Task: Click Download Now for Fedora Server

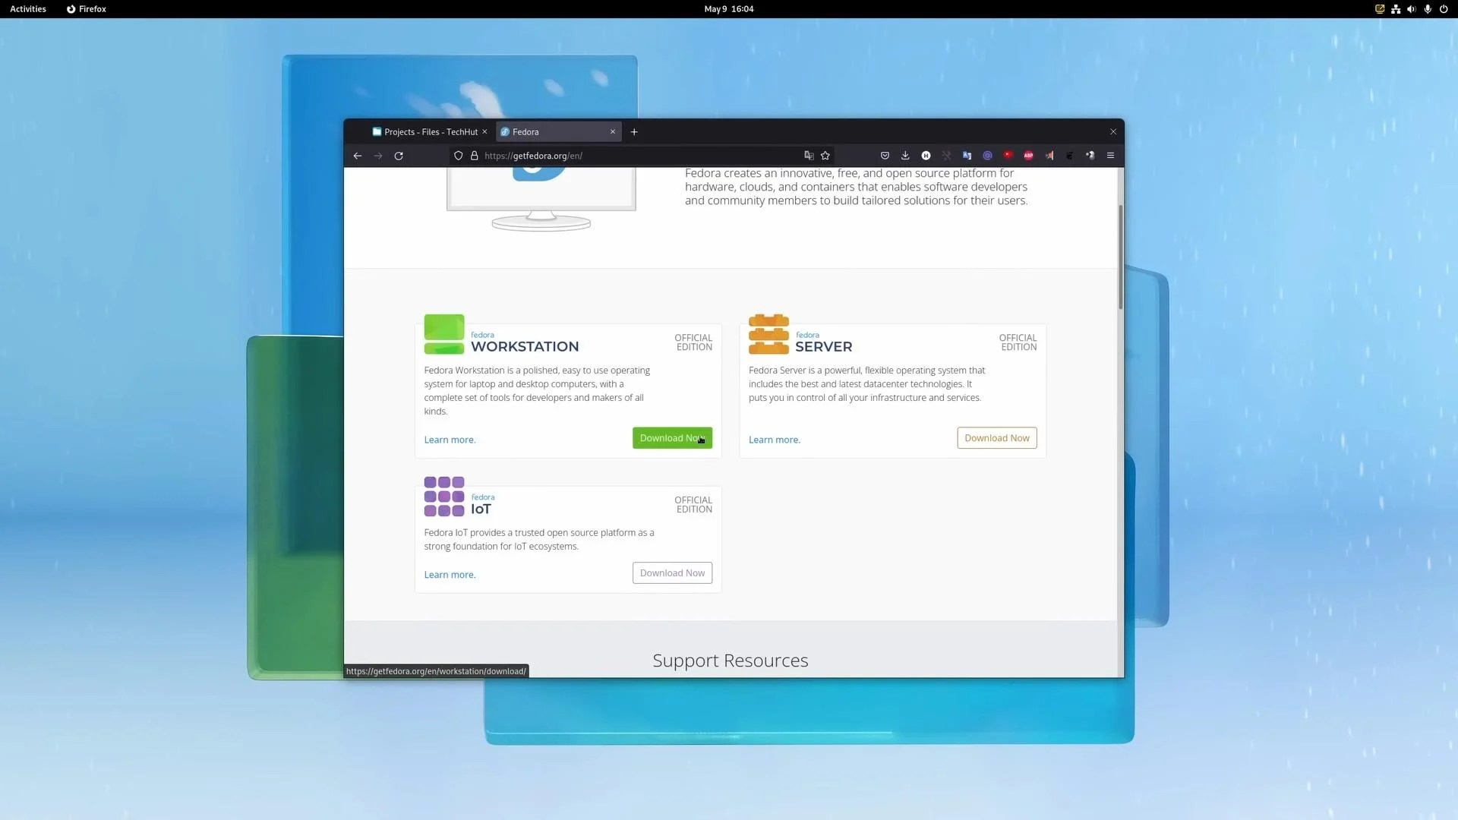Action: pos(996,438)
